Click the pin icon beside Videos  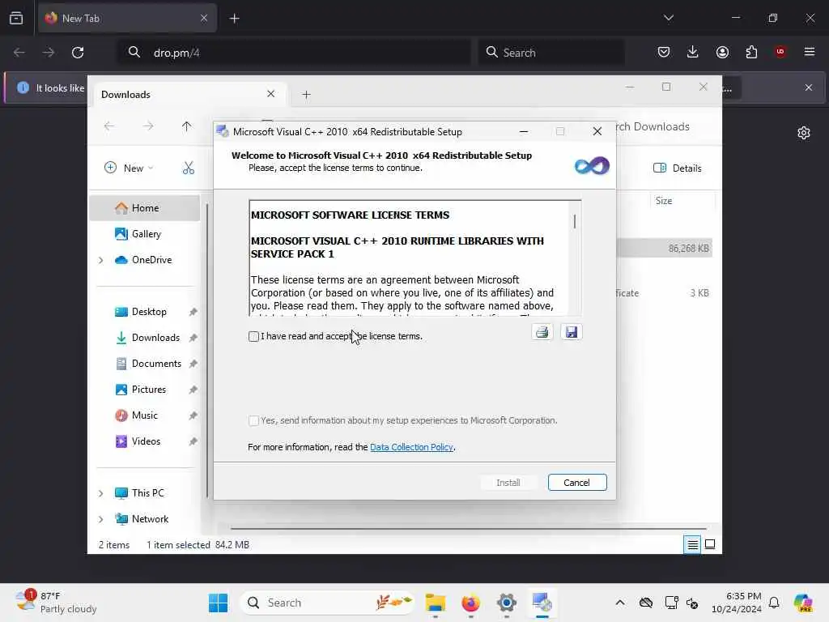(x=193, y=441)
